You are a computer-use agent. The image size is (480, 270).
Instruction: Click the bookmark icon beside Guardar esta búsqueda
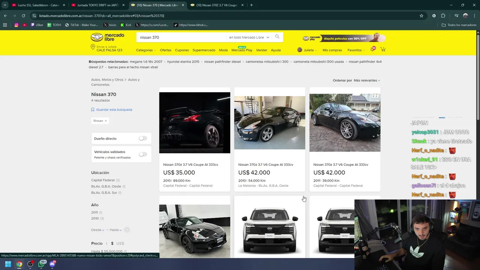tap(93, 109)
